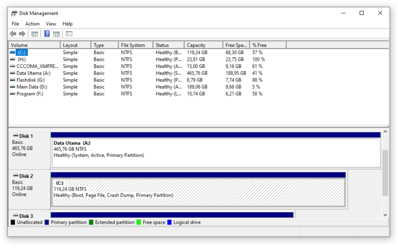Show/Hide Console Tree toolbar icon
The height and width of the screenshot is (249, 398).
[x=34, y=34]
